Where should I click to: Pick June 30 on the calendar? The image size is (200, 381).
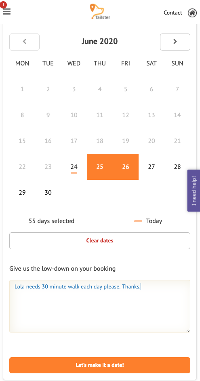[x=48, y=193]
